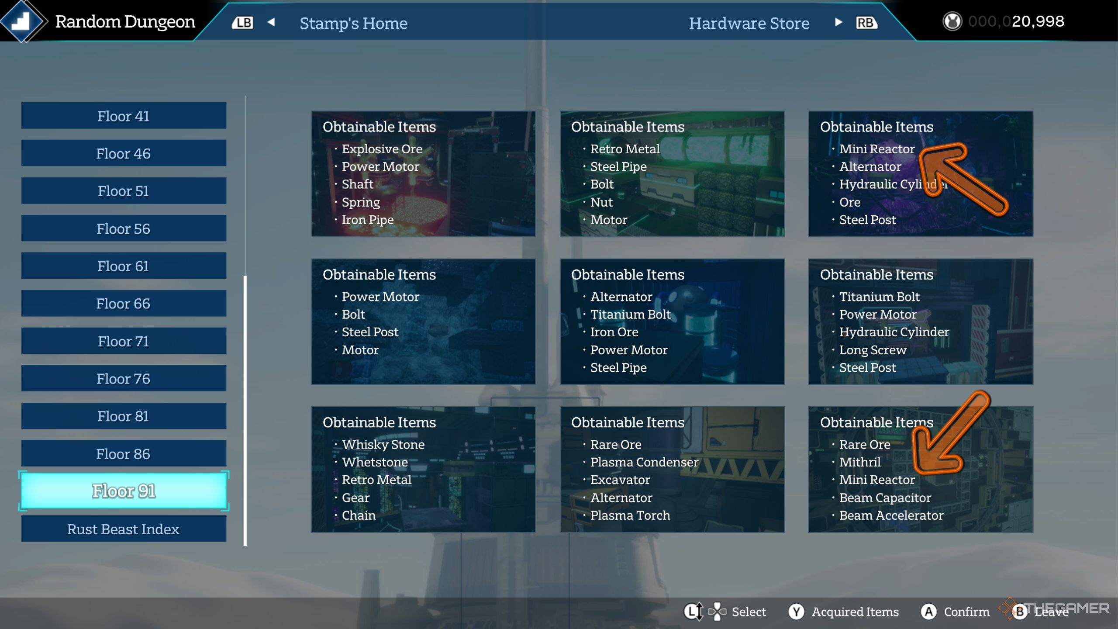
Task: Click the right arrow beside Hardware Store
Action: pyautogui.click(x=838, y=22)
